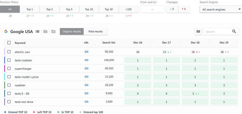
Task: Click the electric cars keyword text
Action: click(x=22, y=52)
